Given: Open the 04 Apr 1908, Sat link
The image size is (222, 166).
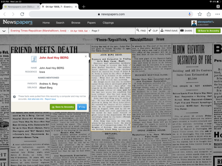Looking at the screenshot, I should 79,31.
